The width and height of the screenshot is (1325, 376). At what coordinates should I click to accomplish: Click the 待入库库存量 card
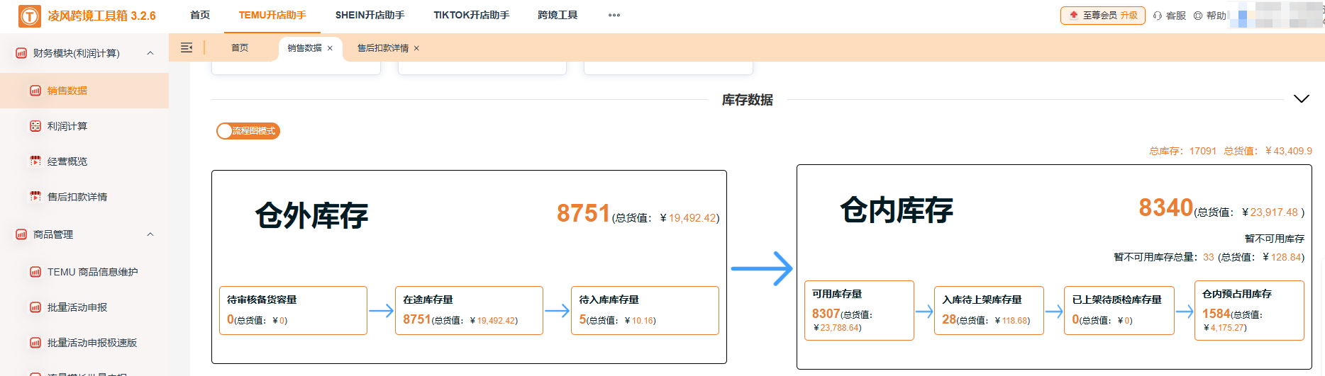click(x=645, y=310)
